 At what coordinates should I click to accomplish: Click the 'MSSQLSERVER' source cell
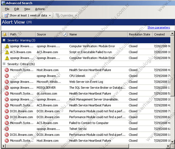(x=46, y=88)
